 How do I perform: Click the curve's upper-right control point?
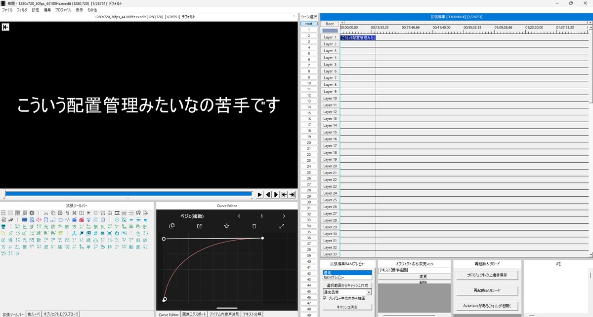pos(262,238)
